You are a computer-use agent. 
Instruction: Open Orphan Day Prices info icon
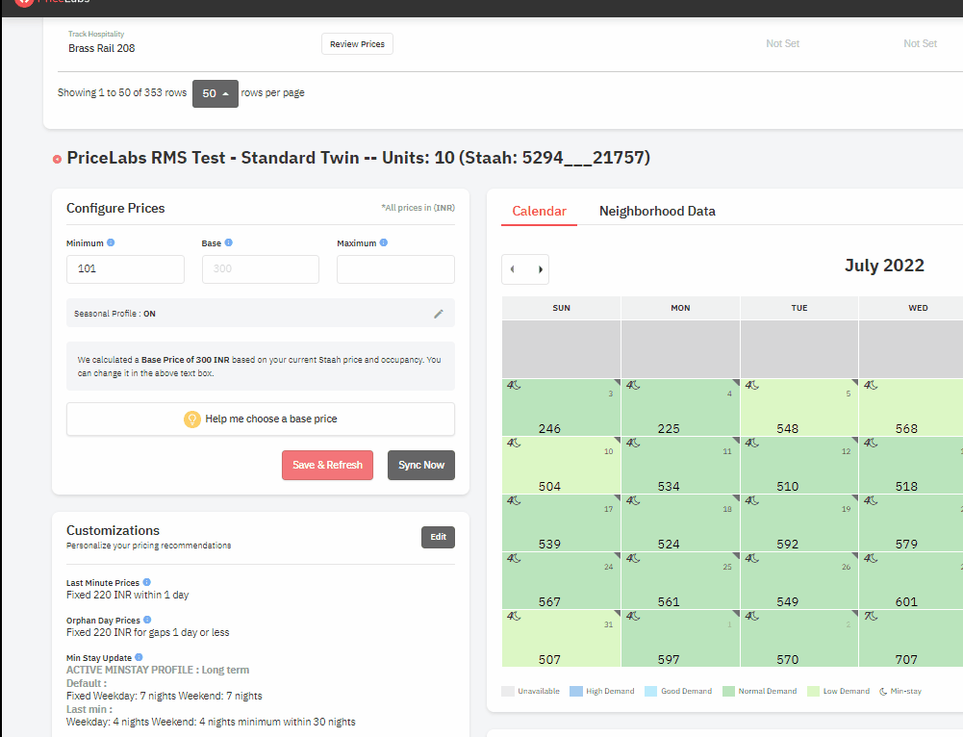(x=147, y=620)
